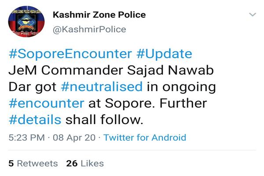Screen dimensions: 264x176
Task: Open the Kashmir Zone Police display name
Action: click(x=99, y=15)
